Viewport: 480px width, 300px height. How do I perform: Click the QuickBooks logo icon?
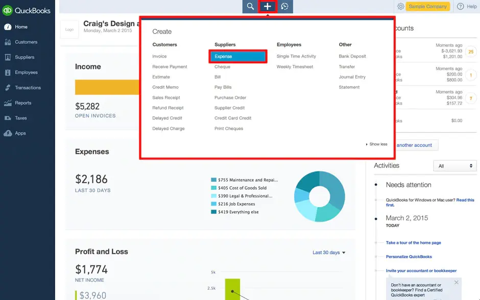point(7,10)
